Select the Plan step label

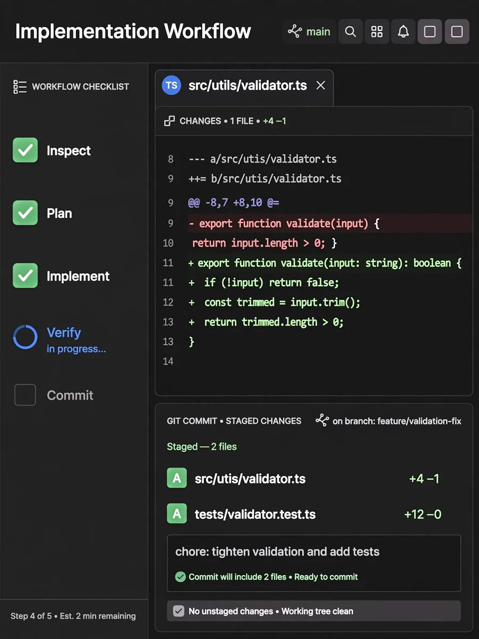[x=59, y=214]
